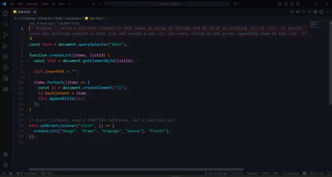The width and height of the screenshot is (332, 177).
Task: Click the Copilot status icon in status bar
Action: pyautogui.click(x=305, y=173)
